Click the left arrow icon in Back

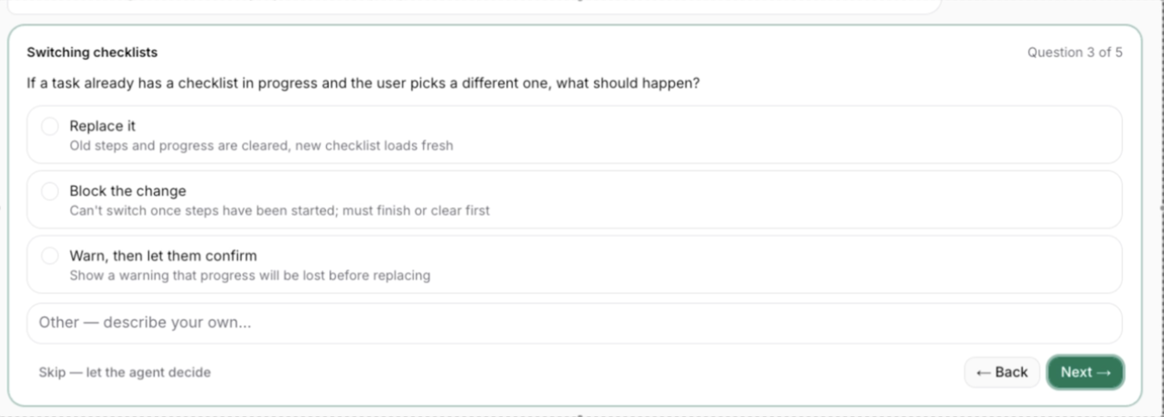coord(983,373)
